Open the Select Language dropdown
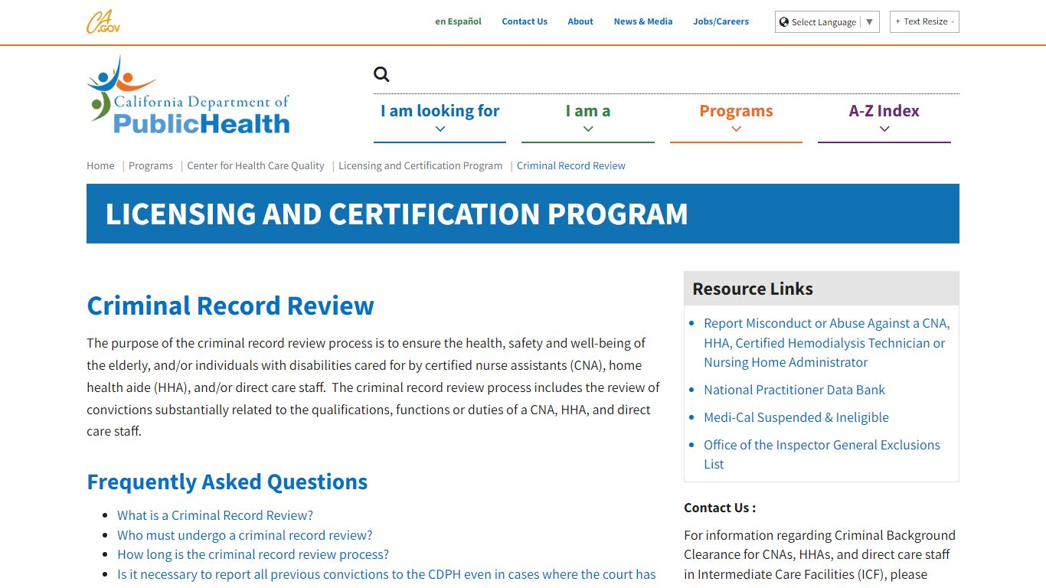This screenshot has height=588, width=1046. pyautogui.click(x=827, y=21)
